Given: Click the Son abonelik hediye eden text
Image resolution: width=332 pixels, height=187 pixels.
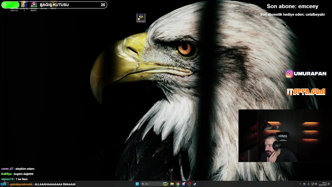Looking at the screenshot, I should [292, 15].
